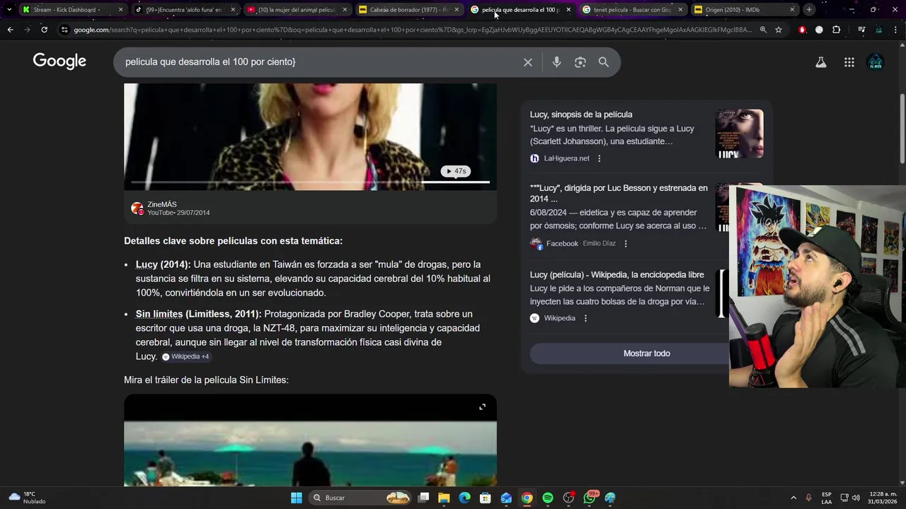The image size is (906, 509).
Task: Start voice search with microphone icon
Action: coord(556,62)
